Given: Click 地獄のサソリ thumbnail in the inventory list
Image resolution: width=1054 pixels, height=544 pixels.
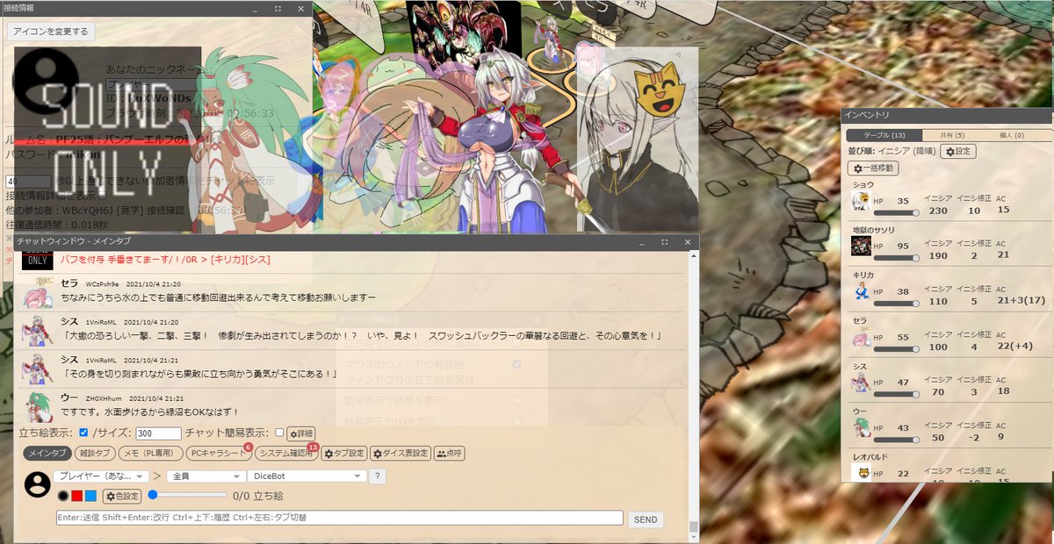Looking at the screenshot, I should tap(861, 247).
